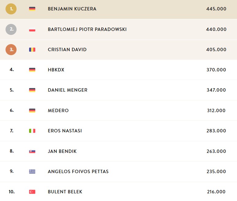Click German flag beside HBKDX
Screen dimensions: 237x201
[32, 70]
